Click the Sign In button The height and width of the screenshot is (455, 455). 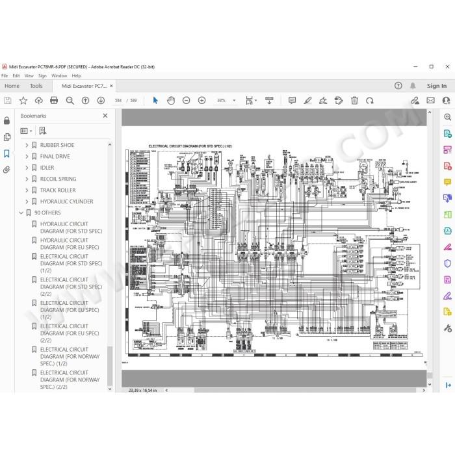click(437, 86)
